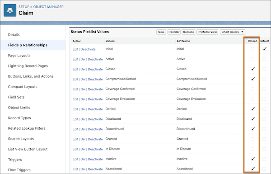Delete the Active picklist value
Image resolution: width=271 pixels, height=174 pixels.
click(x=83, y=59)
